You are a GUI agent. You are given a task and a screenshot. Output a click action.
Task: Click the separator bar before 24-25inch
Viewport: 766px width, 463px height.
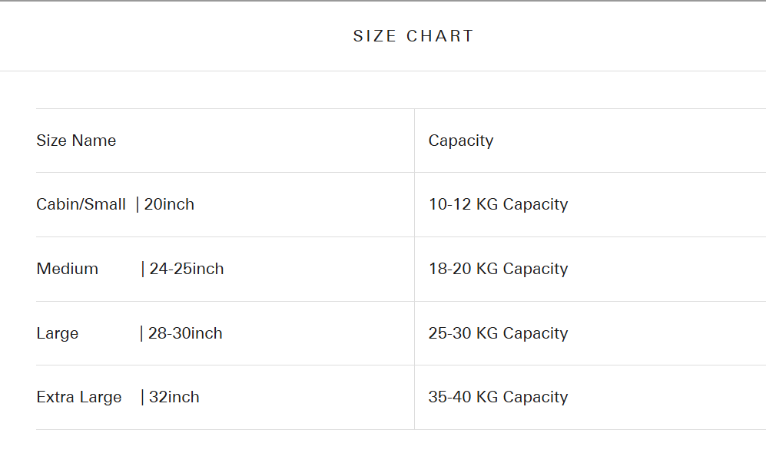(143, 269)
